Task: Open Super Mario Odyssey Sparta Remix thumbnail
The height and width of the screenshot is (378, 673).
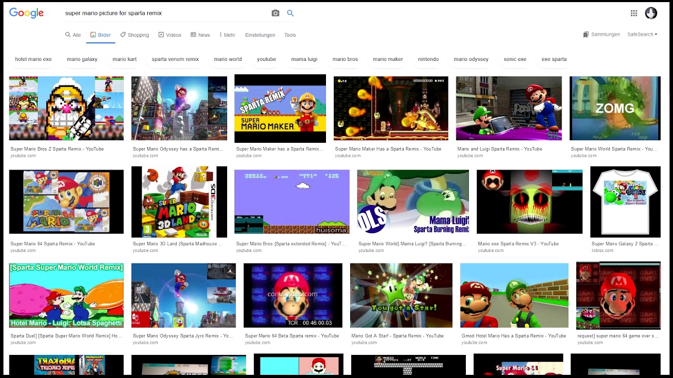Action: [x=179, y=108]
